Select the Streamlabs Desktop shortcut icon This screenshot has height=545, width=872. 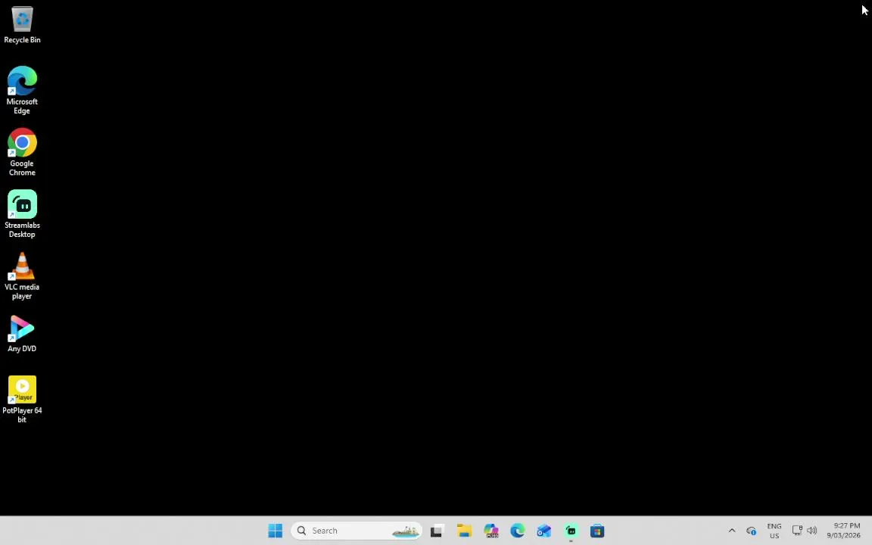[x=22, y=213]
